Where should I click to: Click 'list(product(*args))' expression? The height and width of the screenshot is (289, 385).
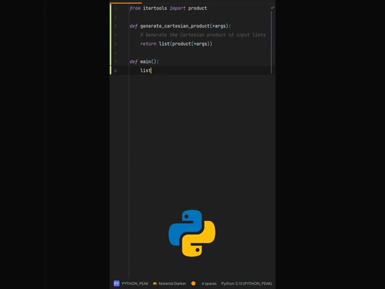(x=185, y=44)
